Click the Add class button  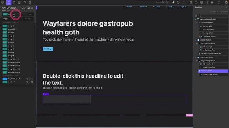pos(28,19)
